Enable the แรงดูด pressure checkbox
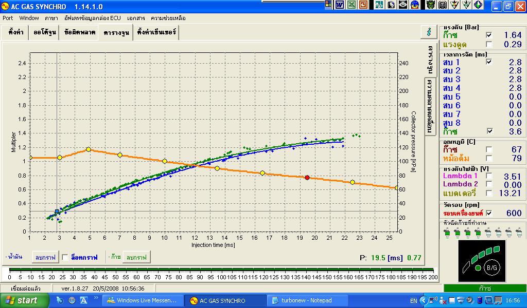The width and height of the screenshot is (527, 308). tap(488, 44)
